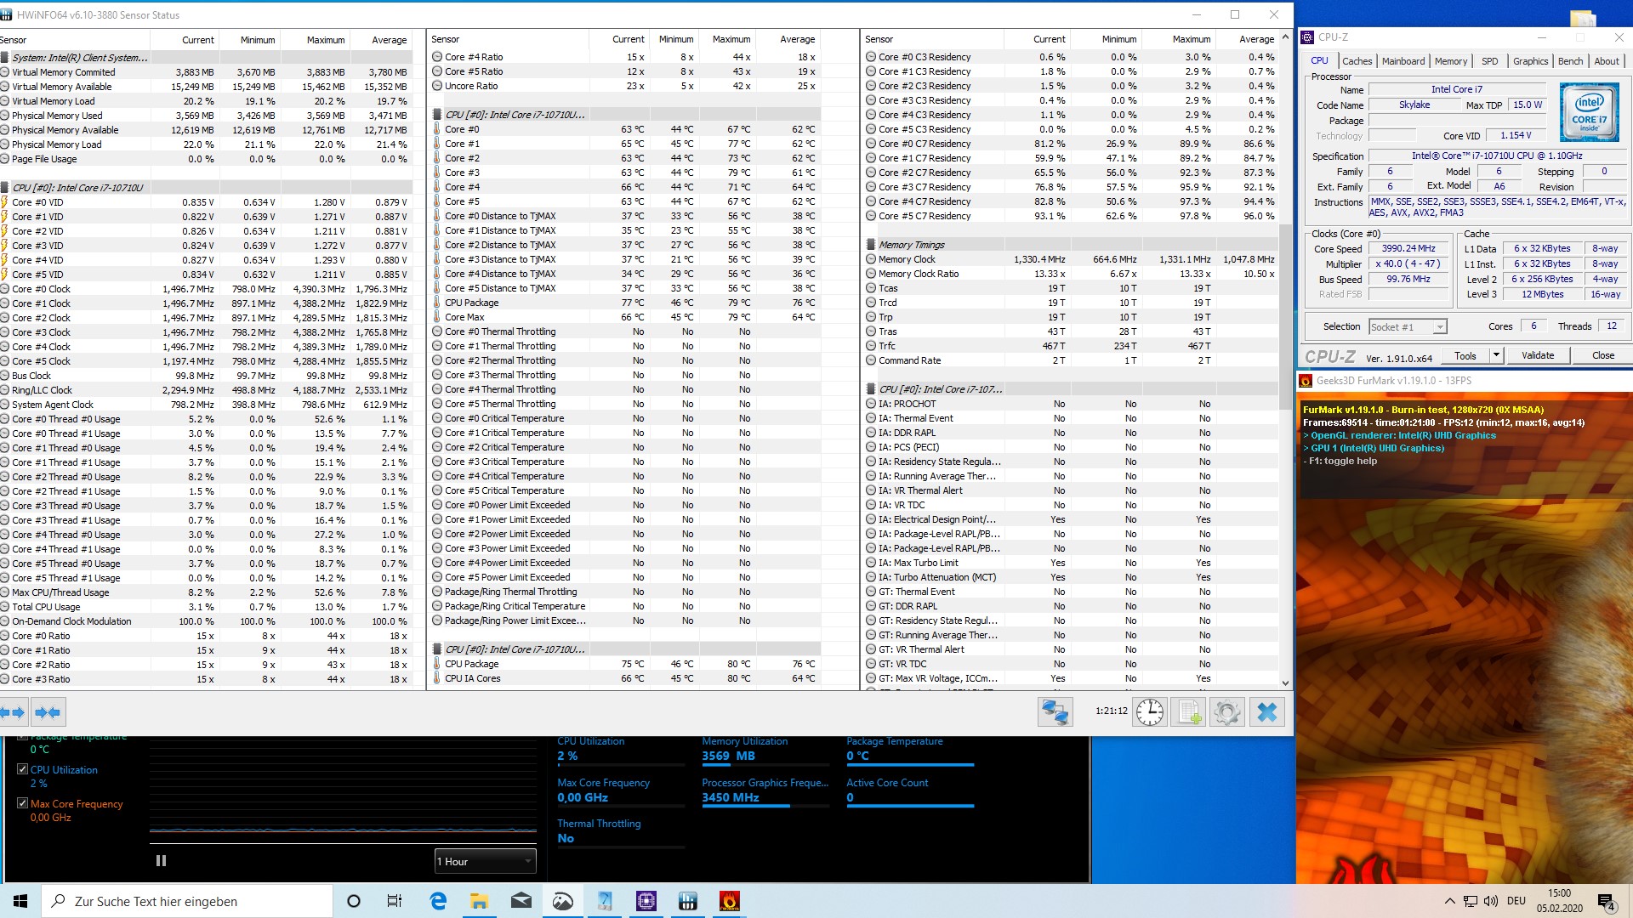Viewport: 1633px width, 918px height.
Task: Click the expand columns arrows icon
Action: coord(14,712)
